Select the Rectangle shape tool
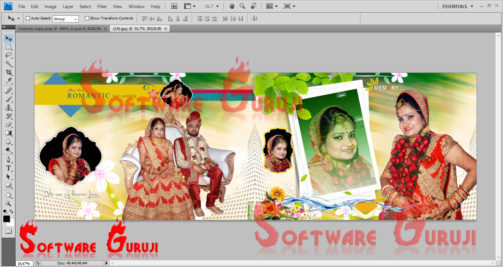This screenshot has width=503, height=267. click(8, 185)
